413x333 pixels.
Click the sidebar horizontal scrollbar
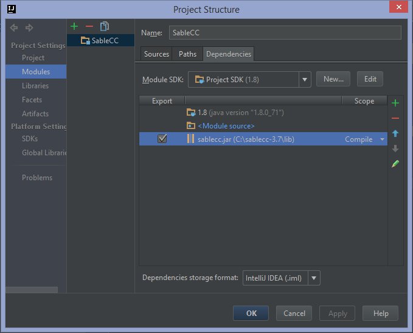pos(32,290)
